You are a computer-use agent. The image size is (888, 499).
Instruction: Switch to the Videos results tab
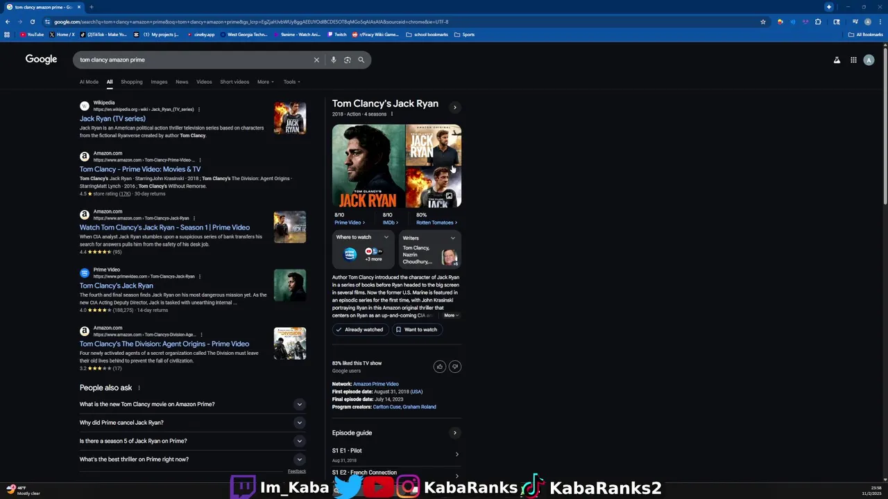[204, 82]
